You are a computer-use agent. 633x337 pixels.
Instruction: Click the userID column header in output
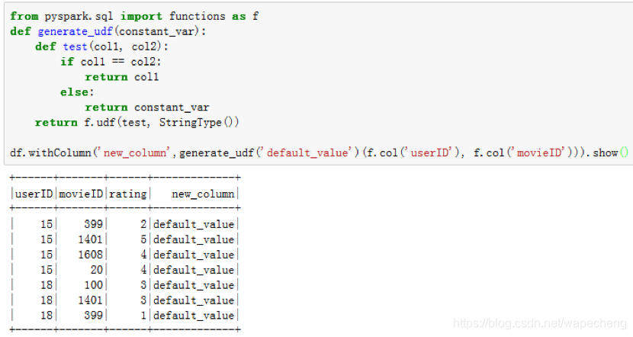[34, 194]
